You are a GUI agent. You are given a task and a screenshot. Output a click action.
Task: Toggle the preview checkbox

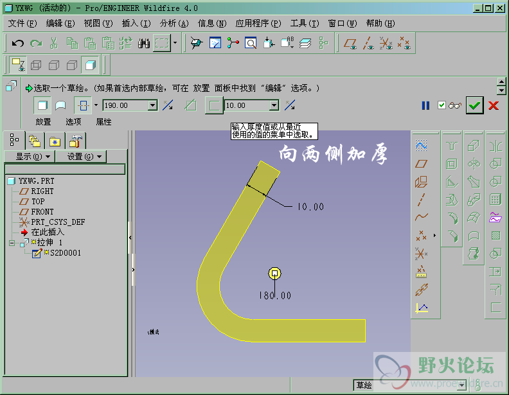click(442, 105)
